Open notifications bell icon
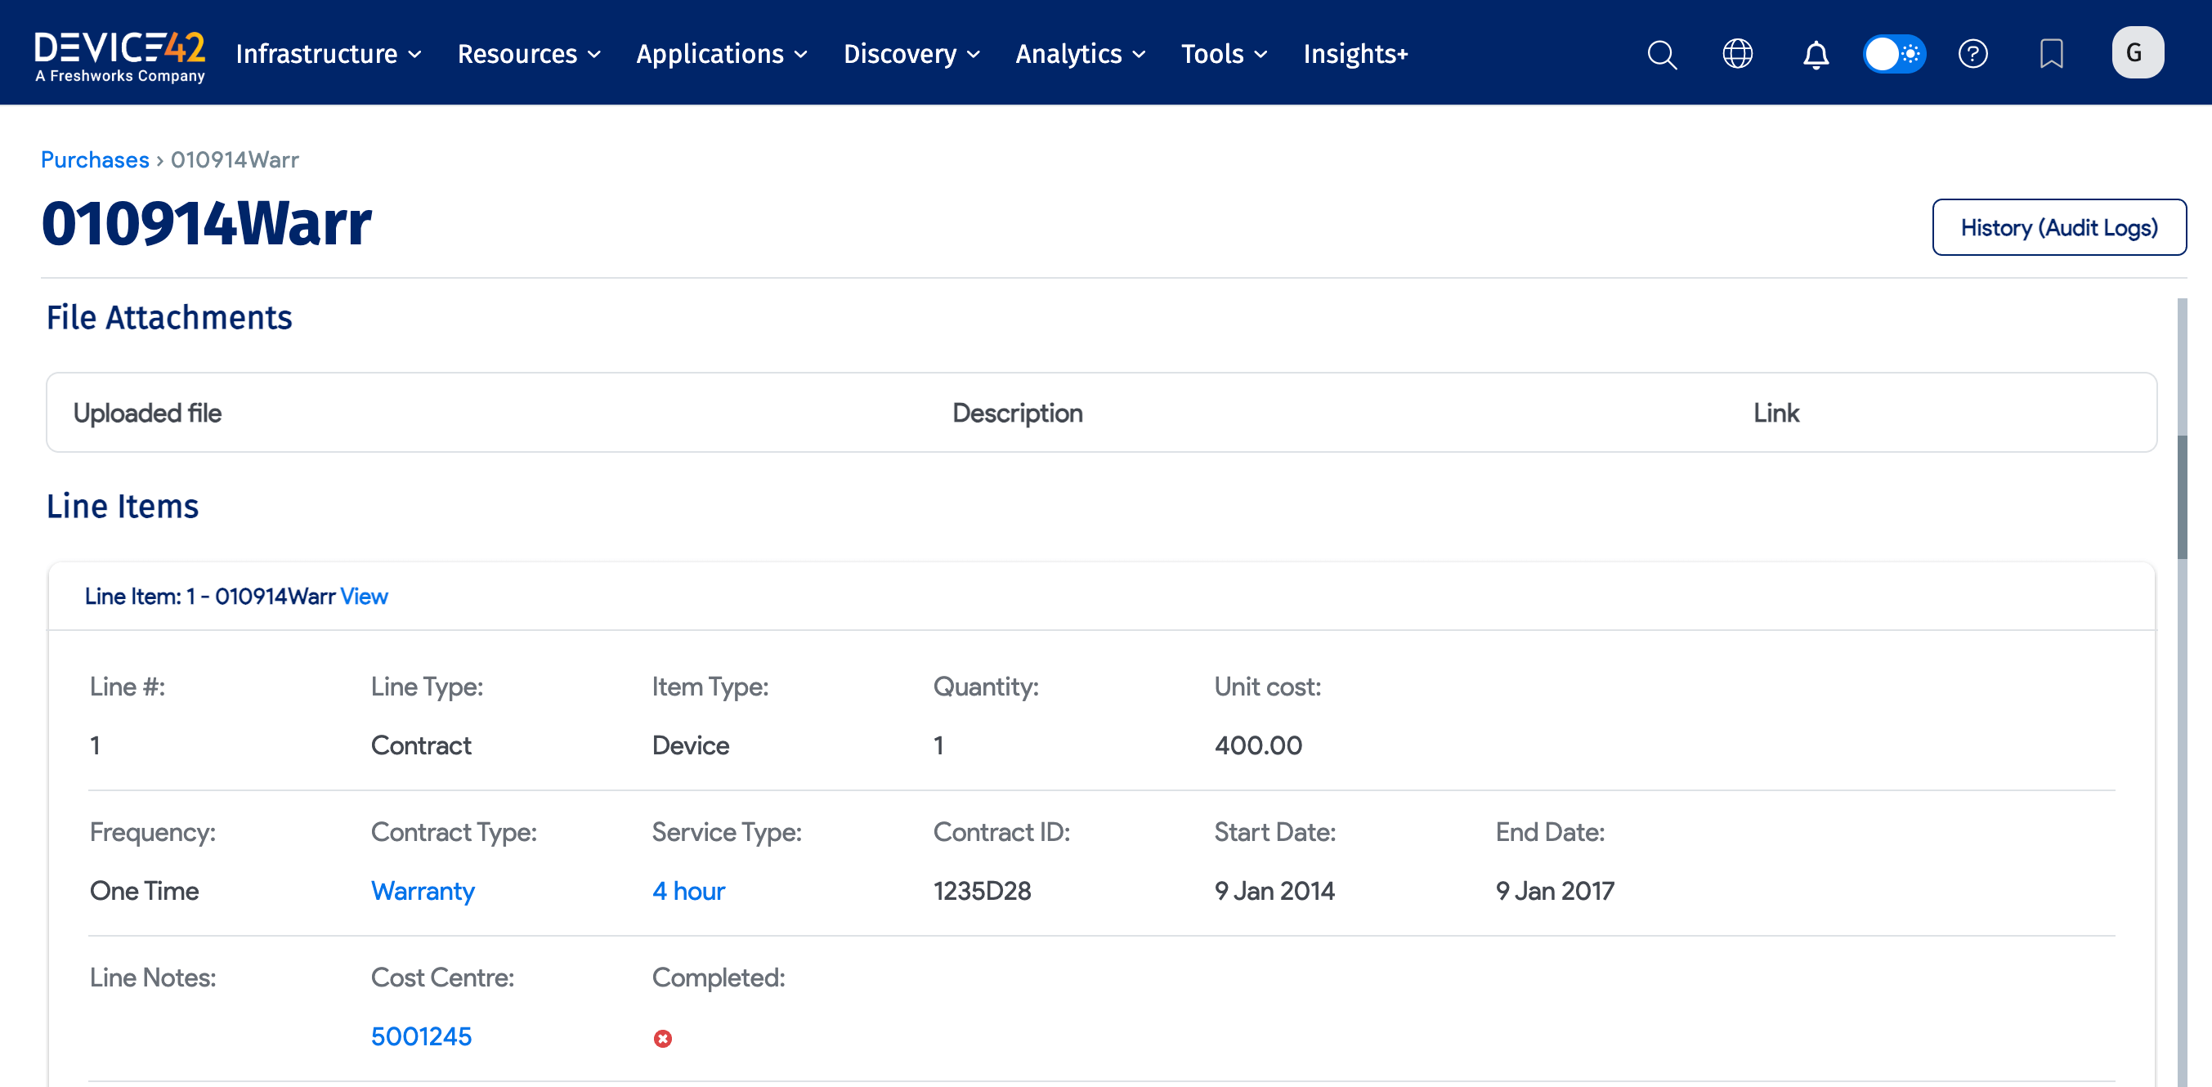Screen dimensions: 2212x1087 click(1816, 54)
